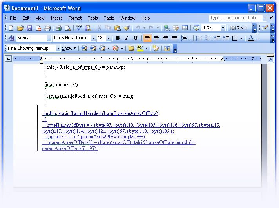This screenshot has height=208, width=279.
Task: Justify the paragraph text
Action: pos(174,38)
